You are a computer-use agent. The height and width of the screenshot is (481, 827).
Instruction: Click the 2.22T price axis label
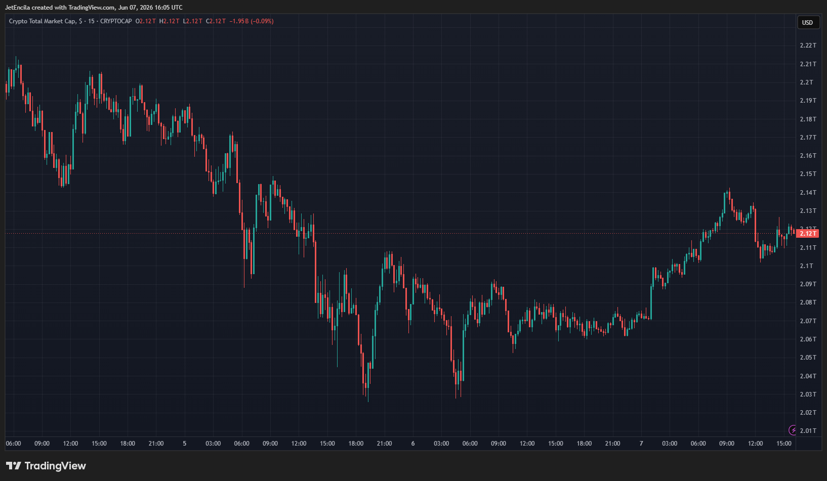point(808,46)
